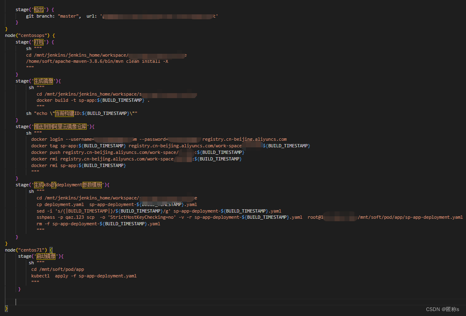Image resolution: width=466 pixels, height=316 pixels.
Task: Click the docker login --username line
Action: coord(159,139)
